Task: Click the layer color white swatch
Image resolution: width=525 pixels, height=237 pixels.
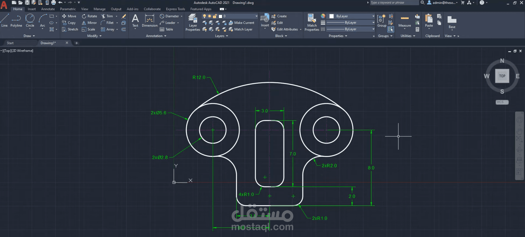Action: click(220, 16)
